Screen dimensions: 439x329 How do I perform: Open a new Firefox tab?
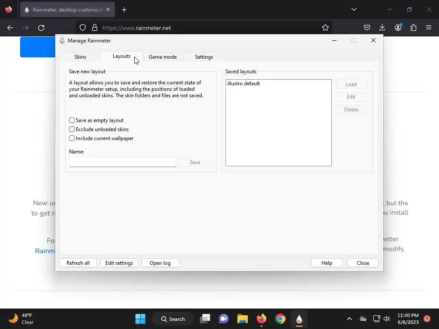124,10
